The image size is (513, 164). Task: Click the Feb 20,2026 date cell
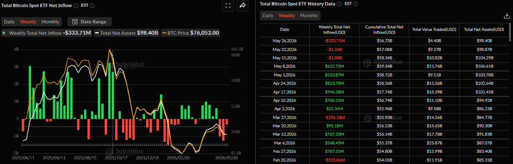(x=285, y=160)
